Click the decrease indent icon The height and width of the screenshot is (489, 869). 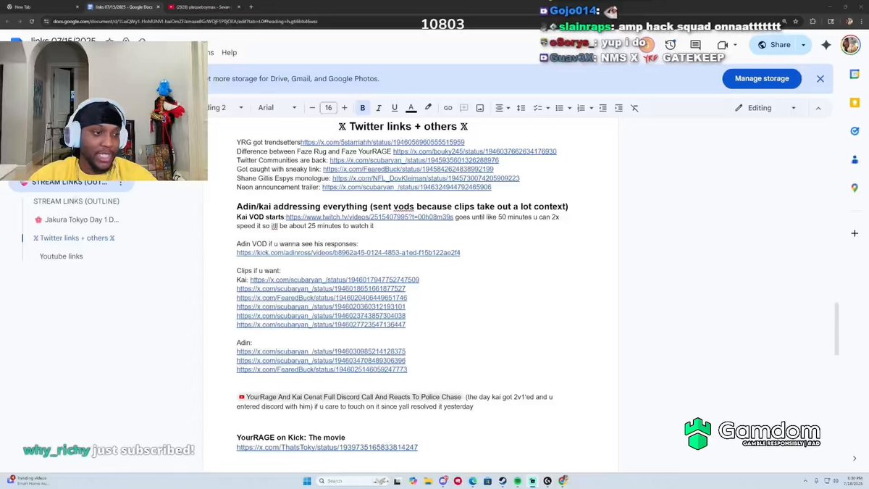click(603, 108)
